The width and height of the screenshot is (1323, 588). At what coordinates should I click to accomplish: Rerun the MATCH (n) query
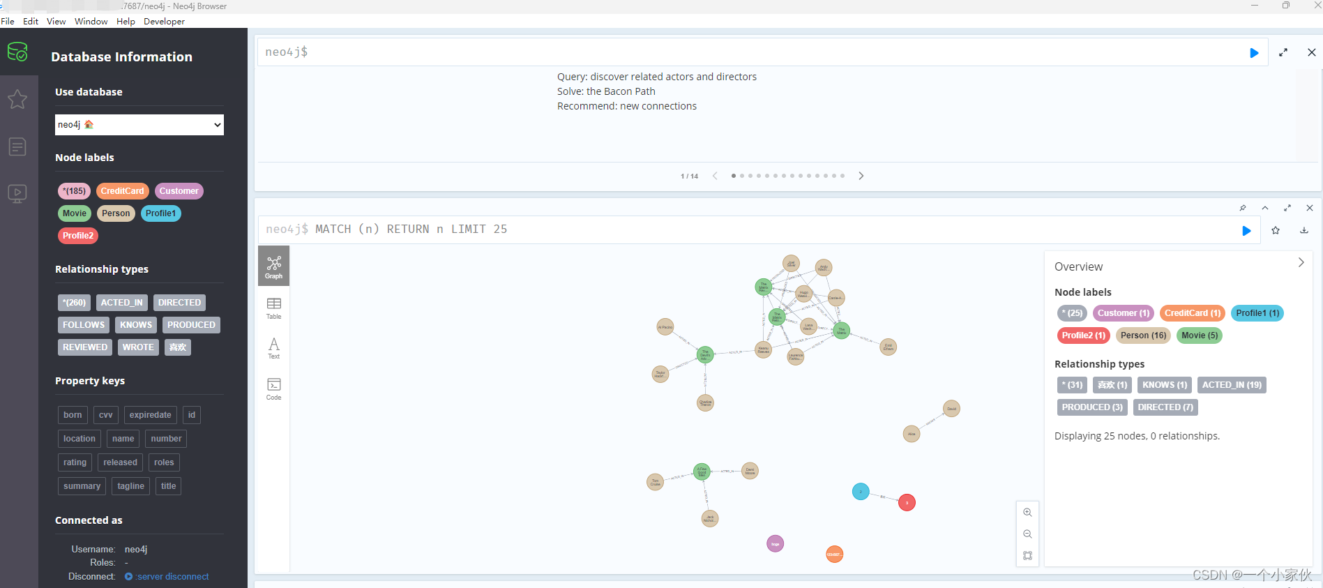tap(1246, 231)
